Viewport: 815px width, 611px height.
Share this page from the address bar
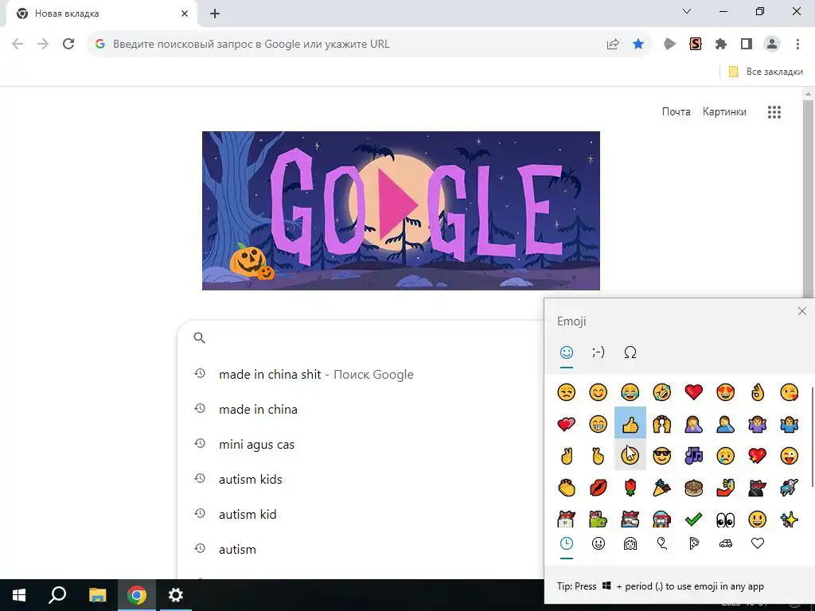(613, 45)
